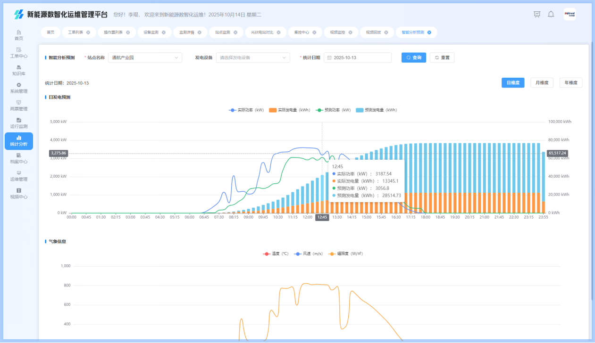595x343 pixels.
Task: Toggle 预测功率 (kW) legend series
Action: point(333,110)
